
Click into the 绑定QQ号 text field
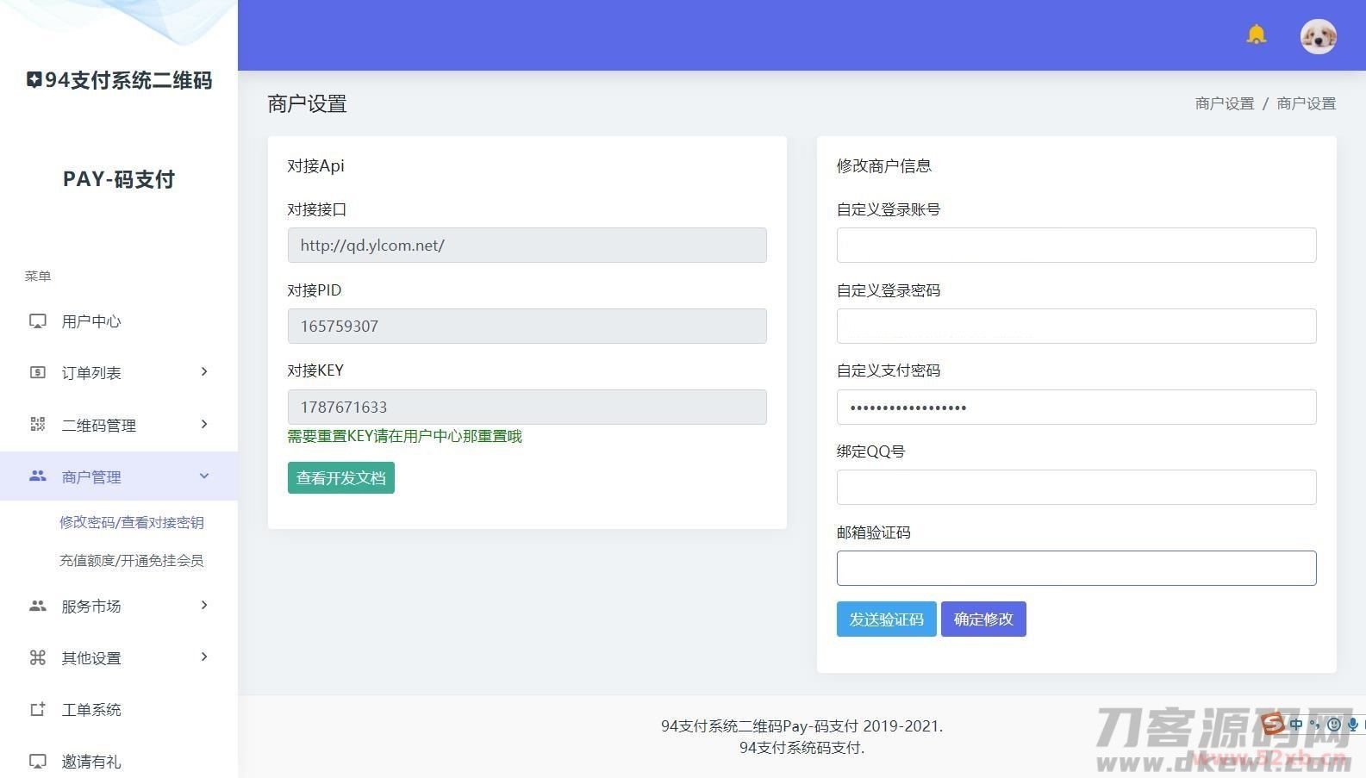coord(1076,487)
